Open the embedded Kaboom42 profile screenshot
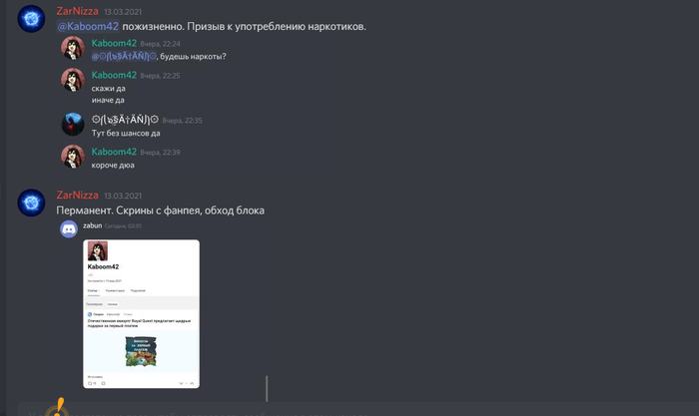Viewport: 699px width, 416px height. [x=142, y=314]
